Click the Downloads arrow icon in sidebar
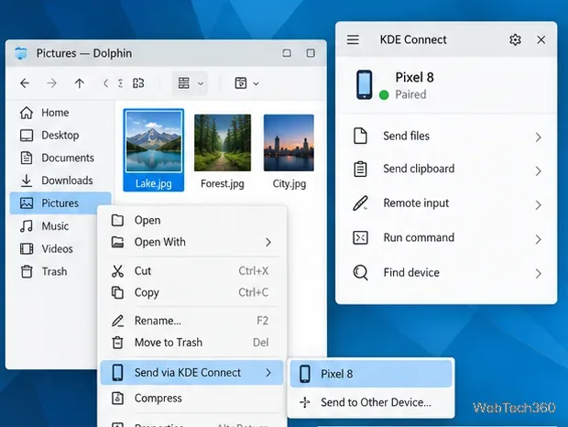The height and width of the screenshot is (427, 568). click(x=27, y=181)
